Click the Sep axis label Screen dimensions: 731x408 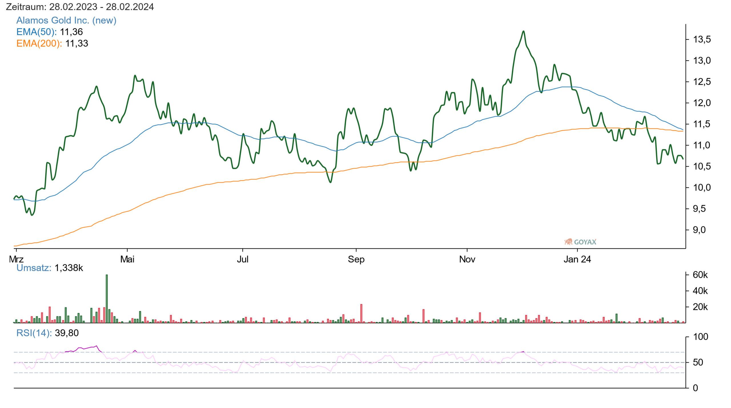coord(356,259)
